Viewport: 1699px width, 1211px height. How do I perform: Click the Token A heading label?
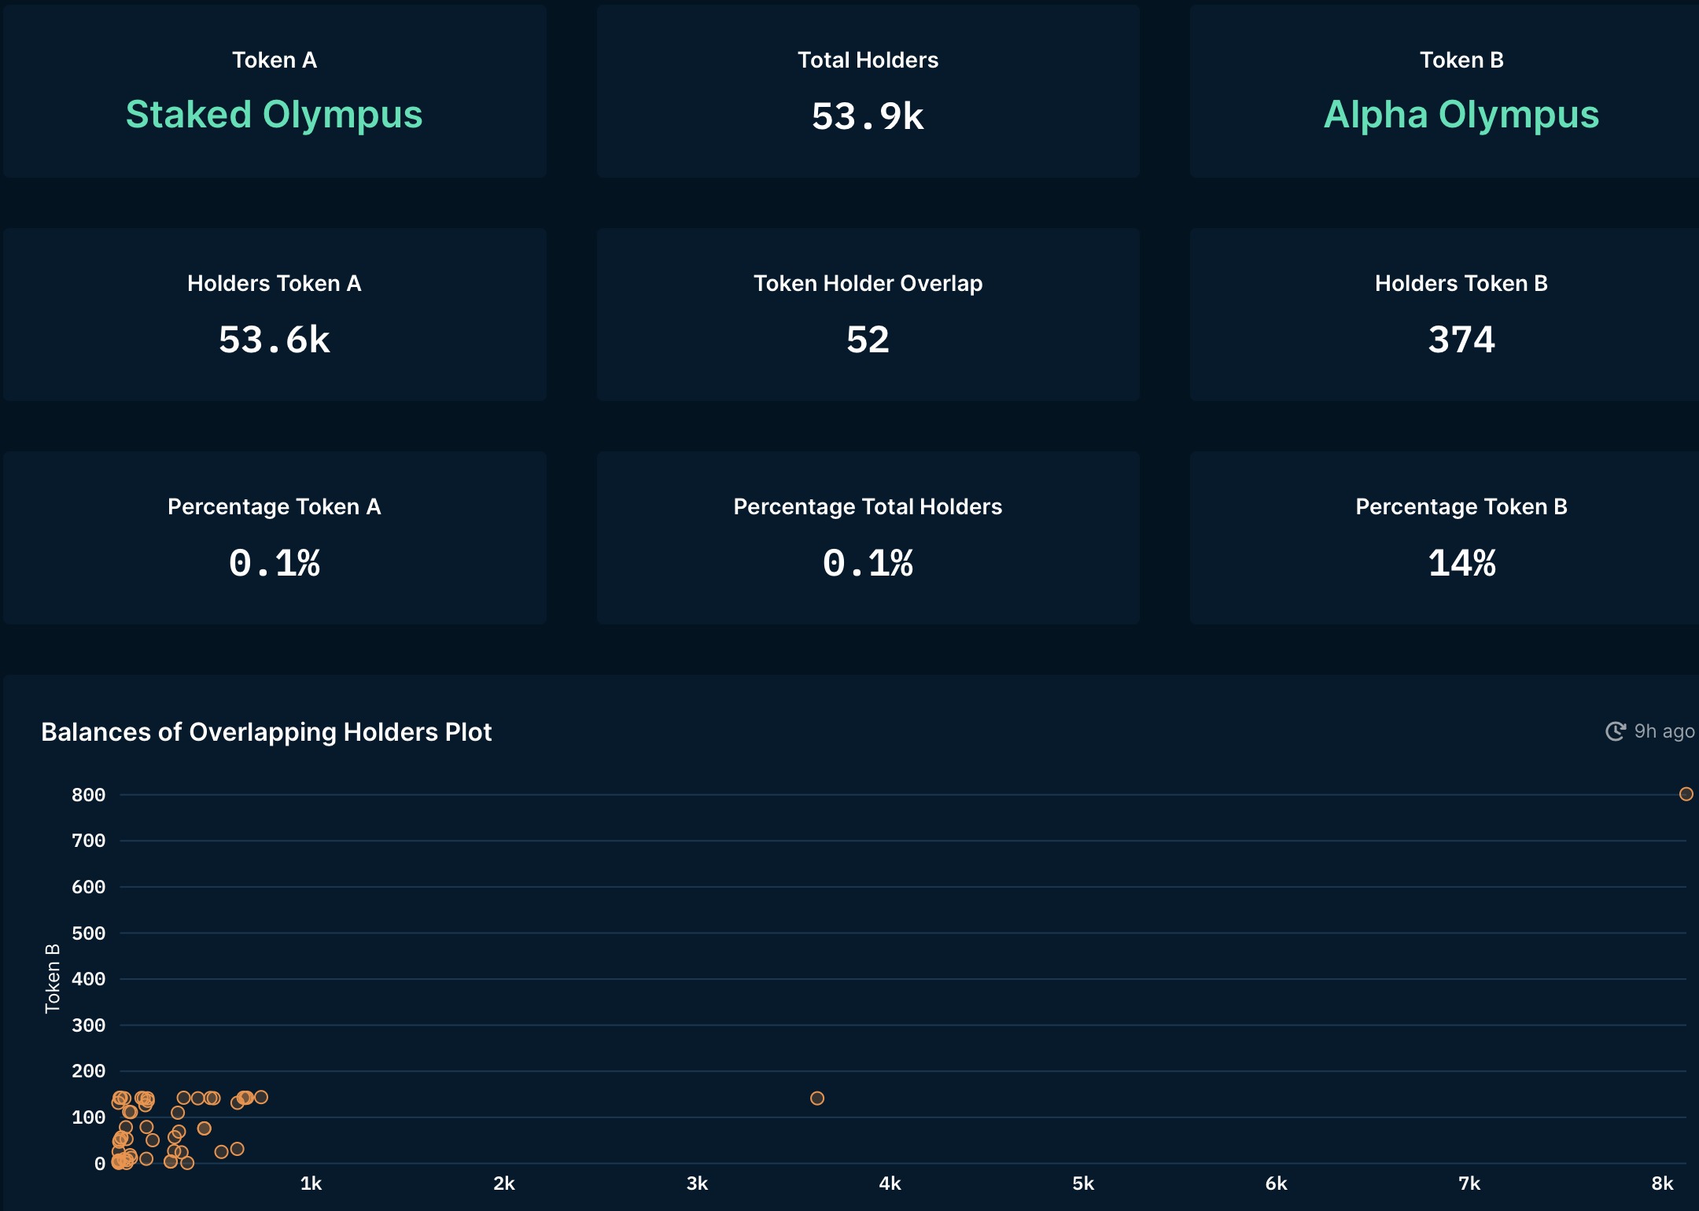click(x=275, y=60)
